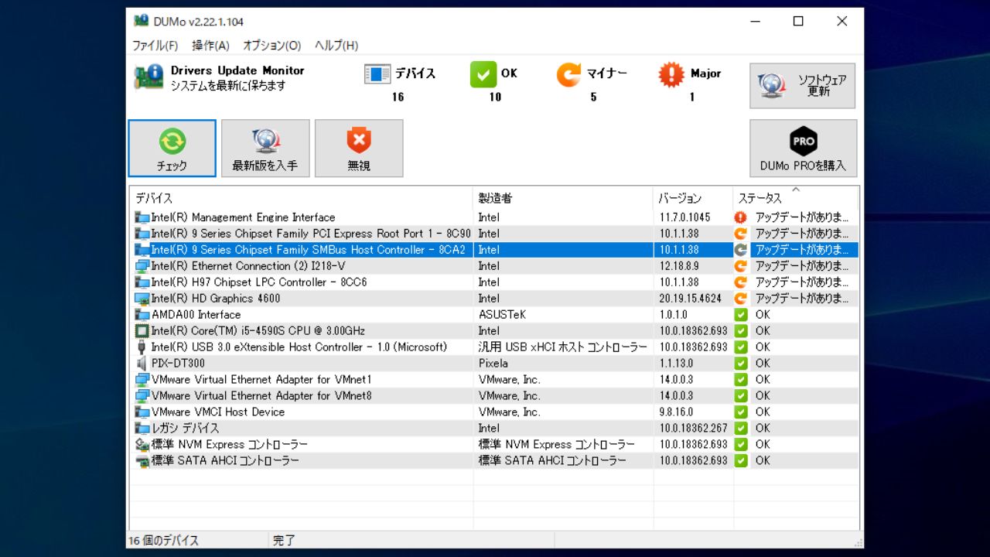Click the チェック (check) button
The width and height of the screenshot is (990, 557).
pos(172,148)
